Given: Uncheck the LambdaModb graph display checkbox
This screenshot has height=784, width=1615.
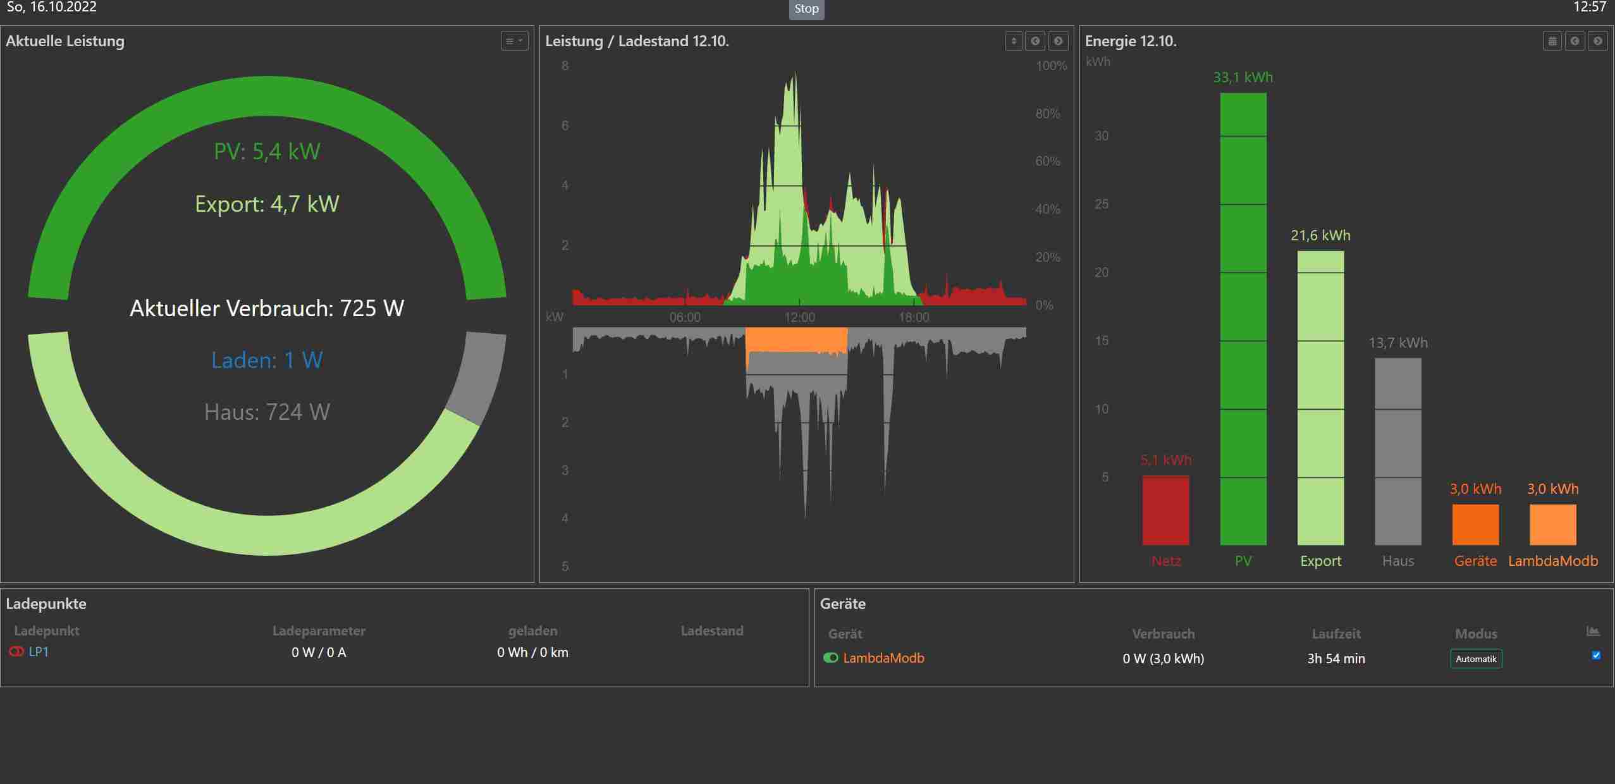Looking at the screenshot, I should click(x=1596, y=655).
